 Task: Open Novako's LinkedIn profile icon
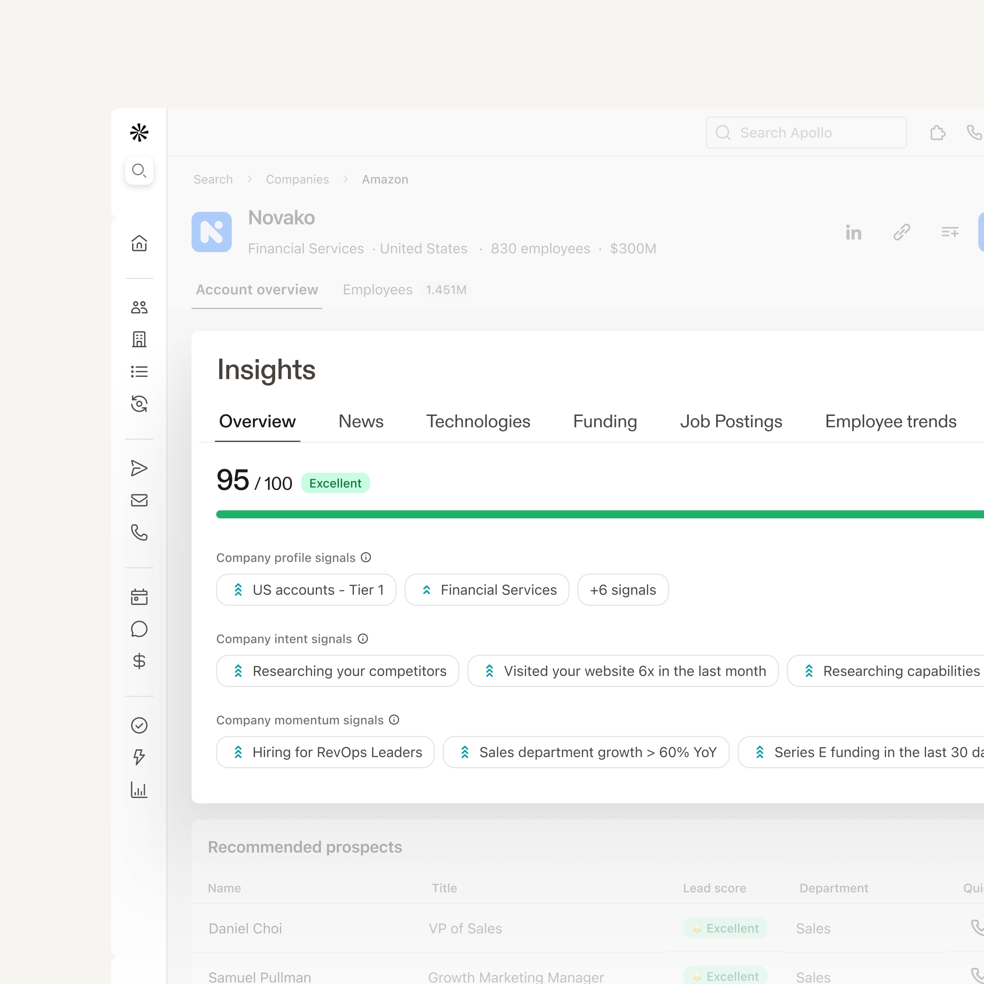[x=854, y=232]
